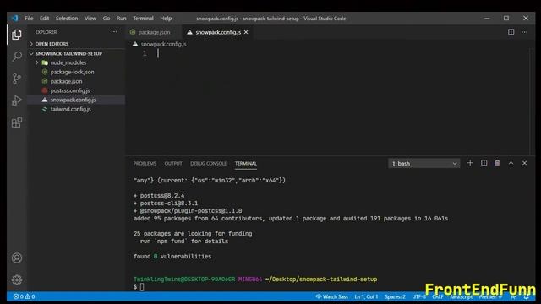Open postcss.config.js file

pyautogui.click(x=70, y=90)
